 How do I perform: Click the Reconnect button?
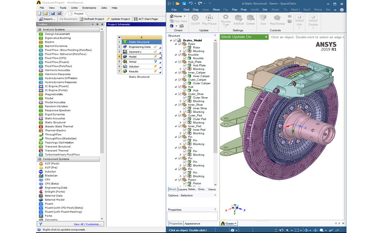[x=69, y=19]
